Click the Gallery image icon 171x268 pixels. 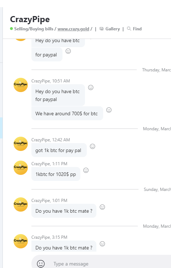point(102,29)
